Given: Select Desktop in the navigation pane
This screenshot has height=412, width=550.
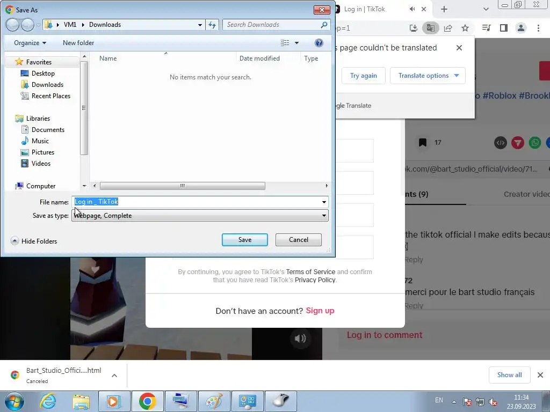Looking at the screenshot, I should (43, 73).
